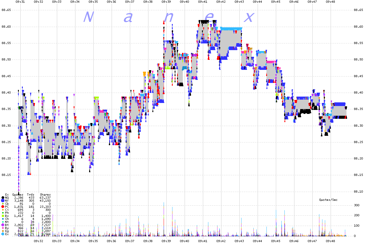The height and width of the screenshot is (243, 365).
Task: Click the 'Trds' column header in legend
Action: click(30, 194)
